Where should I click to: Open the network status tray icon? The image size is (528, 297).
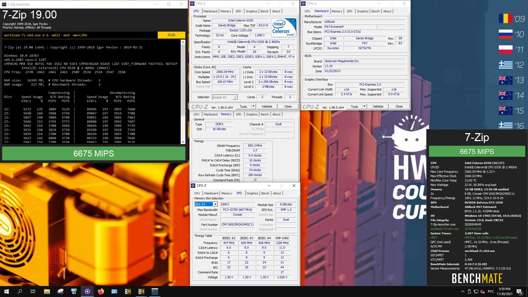point(476,291)
